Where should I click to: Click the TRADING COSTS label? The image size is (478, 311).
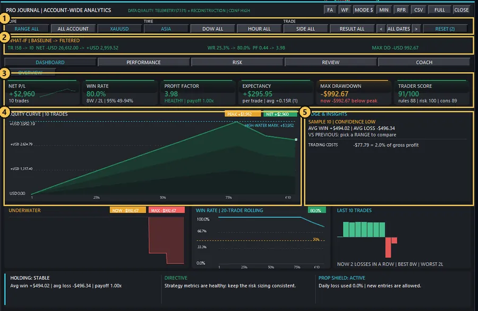click(x=323, y=145)
